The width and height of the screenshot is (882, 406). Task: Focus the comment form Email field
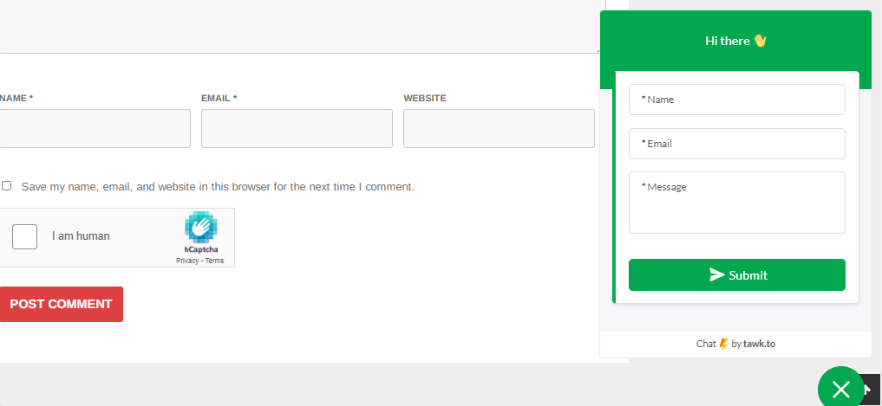[x=297, y=129]
